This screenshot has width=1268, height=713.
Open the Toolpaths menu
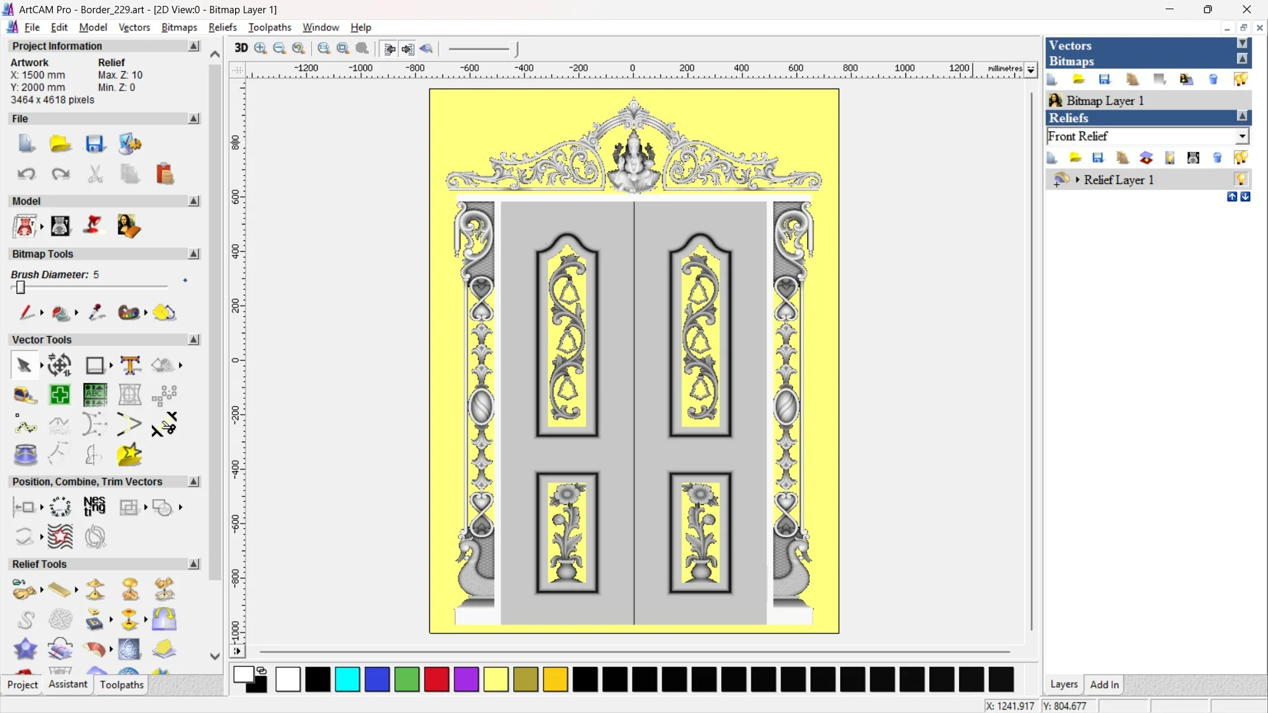pyautogui.click(x=269, y=27)
